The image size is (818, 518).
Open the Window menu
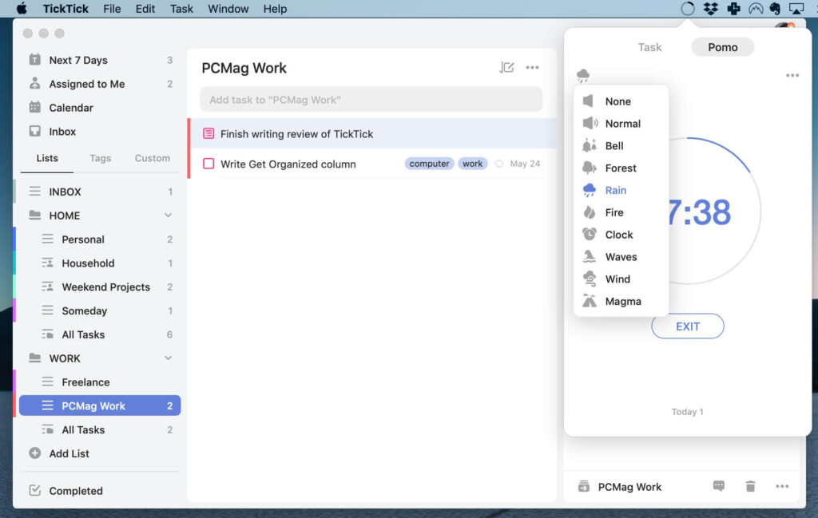(x=228, y=8)
